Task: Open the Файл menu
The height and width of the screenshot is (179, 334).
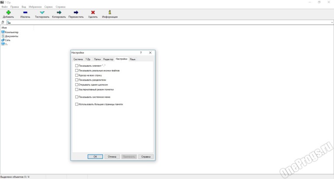Action: click(x=4, y=7)
